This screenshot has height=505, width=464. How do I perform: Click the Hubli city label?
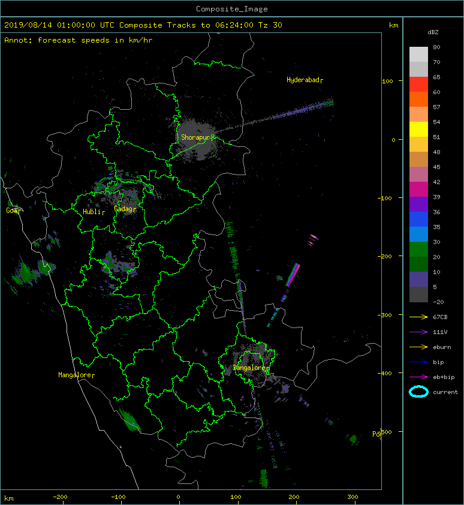point(92,212)
